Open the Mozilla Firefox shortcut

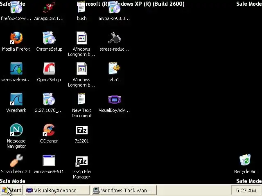[16, 38]
